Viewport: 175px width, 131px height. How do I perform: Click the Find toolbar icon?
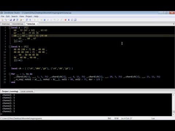(27, 20)
